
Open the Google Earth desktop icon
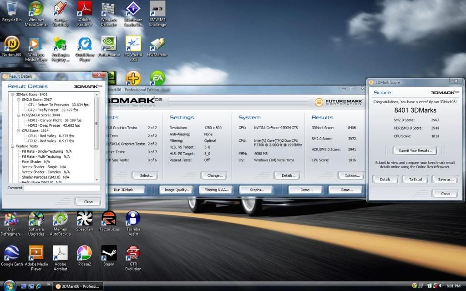11,256
